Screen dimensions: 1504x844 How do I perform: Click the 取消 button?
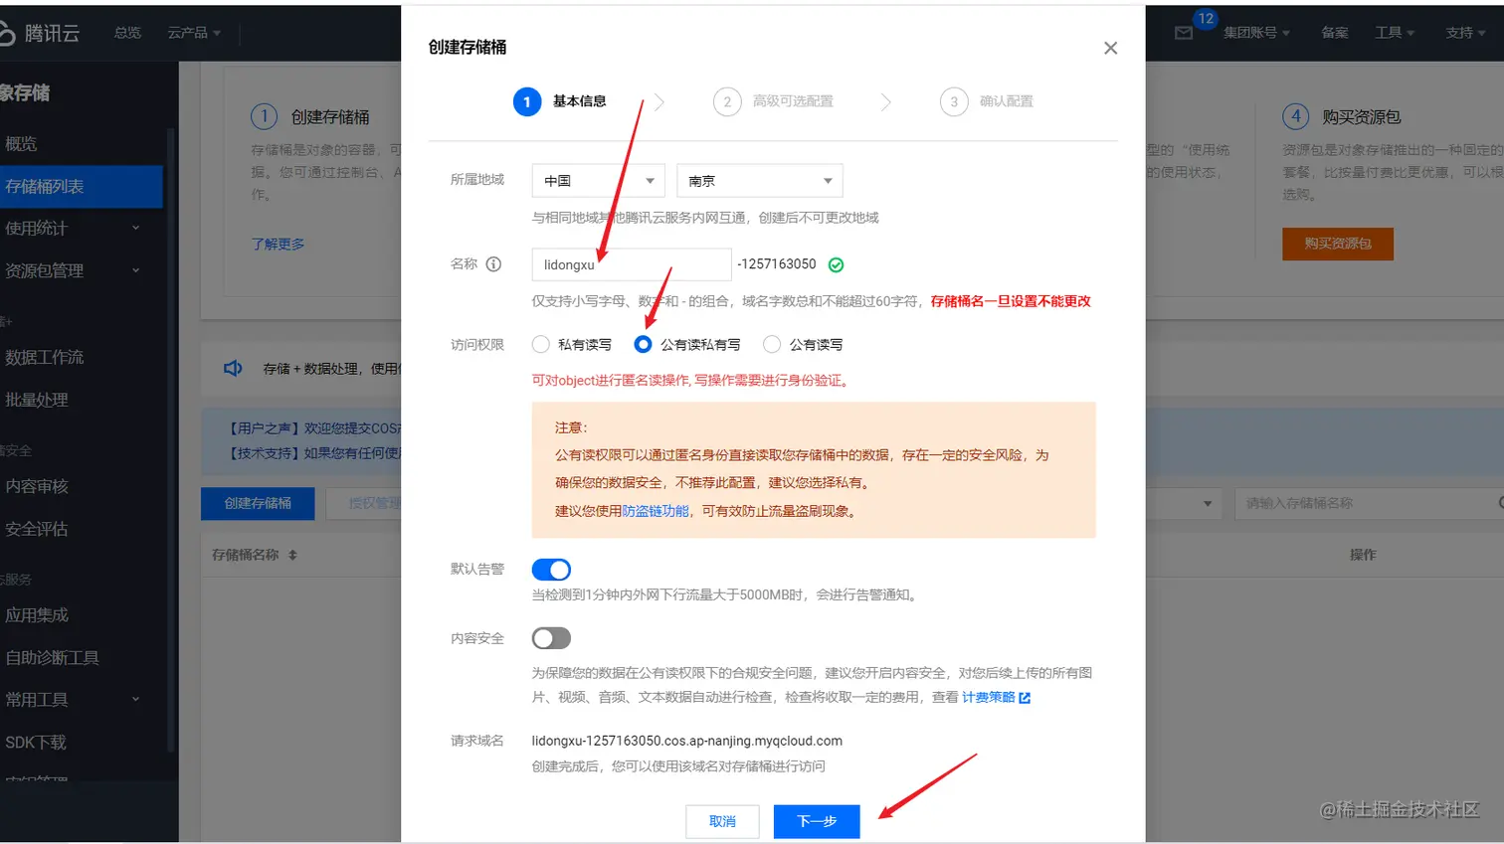(x=722, y=821)
